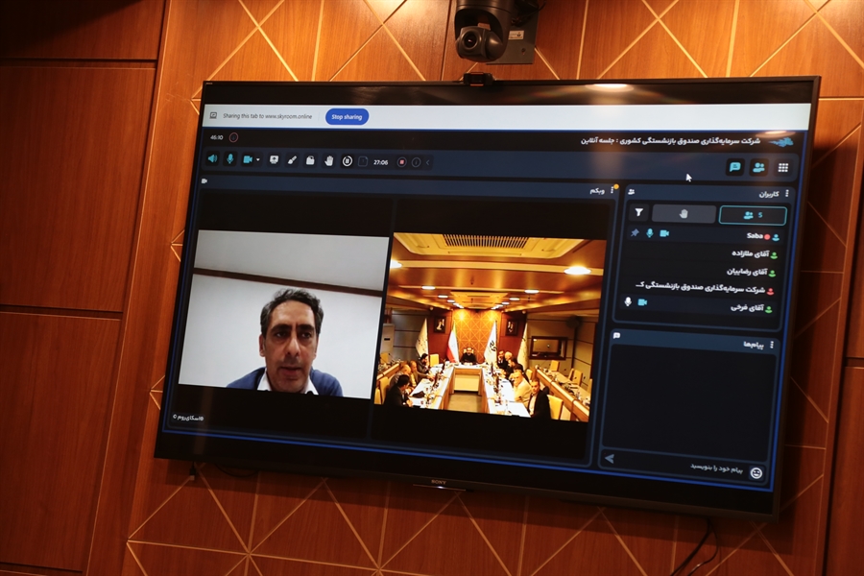The width and height of the screenshot is (864, 576).
Task: Toggle the microphone in the top toolbar
Action: [x=229, y=158]
